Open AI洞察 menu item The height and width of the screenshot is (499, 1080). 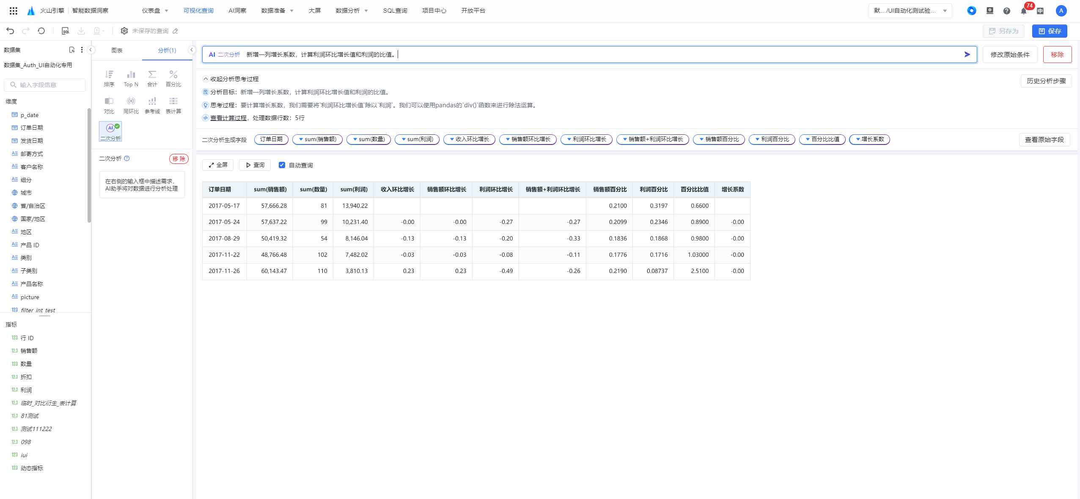(x=237, y=11)
